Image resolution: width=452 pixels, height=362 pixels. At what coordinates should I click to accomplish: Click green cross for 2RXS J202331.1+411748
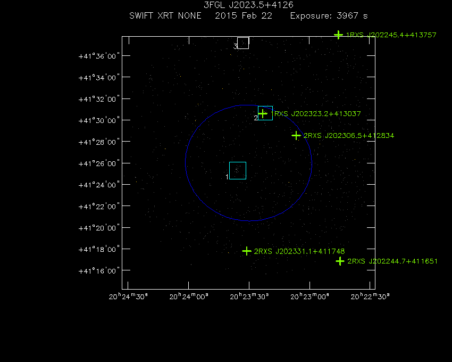pyautogui.click(x=246, y=251)
